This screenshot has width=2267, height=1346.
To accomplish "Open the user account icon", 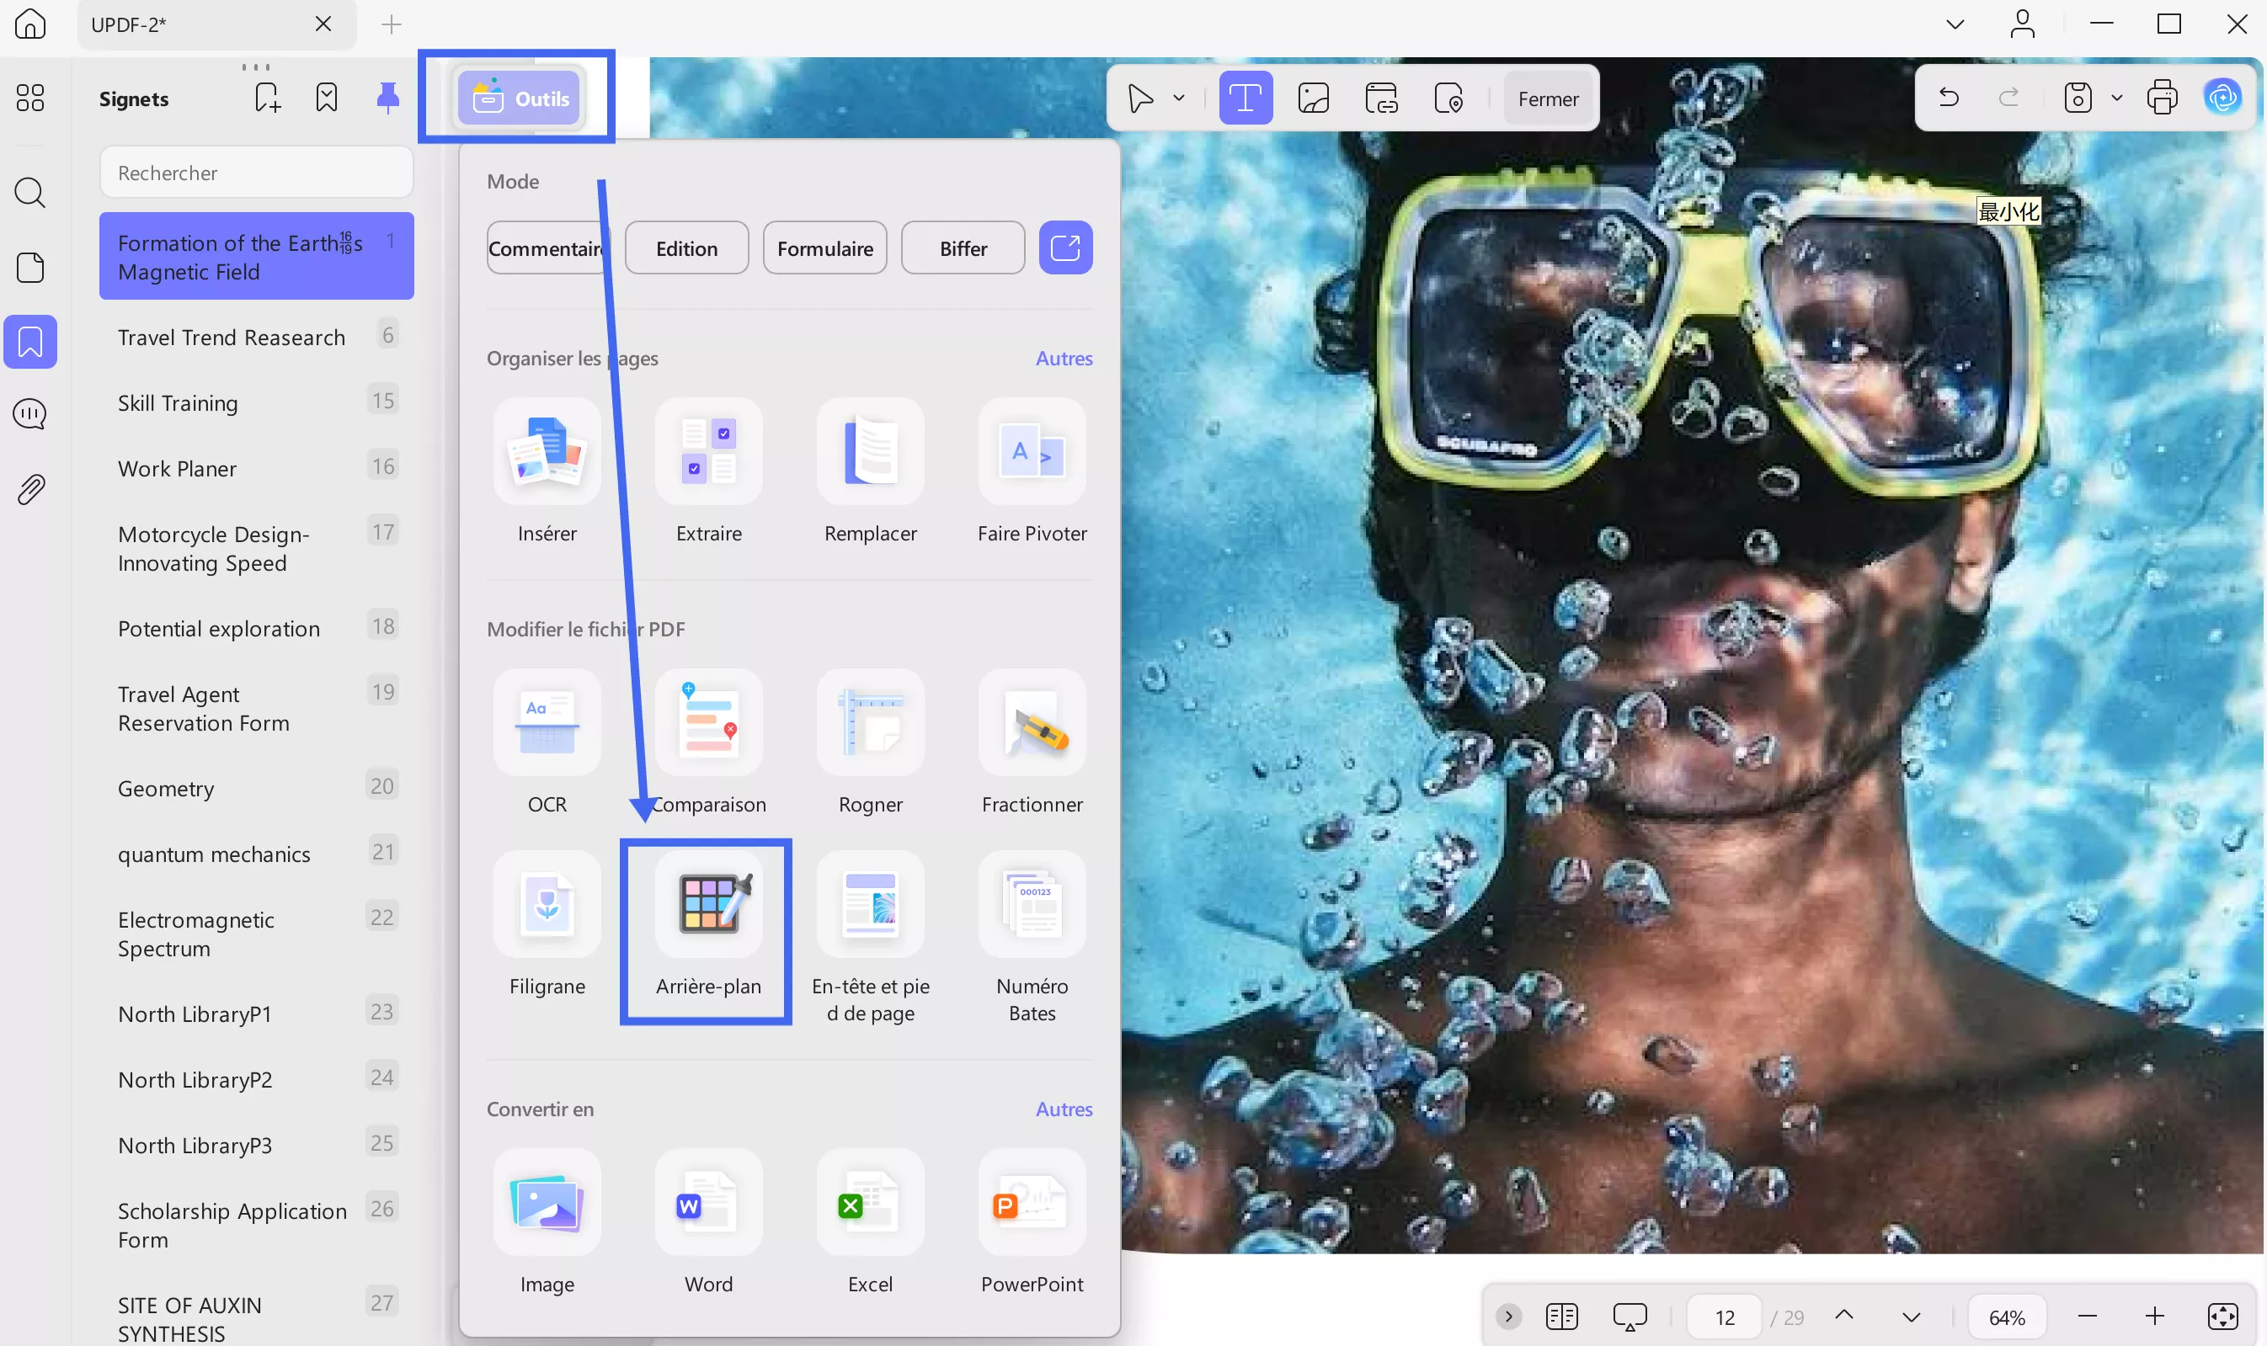I will 2022,24.
